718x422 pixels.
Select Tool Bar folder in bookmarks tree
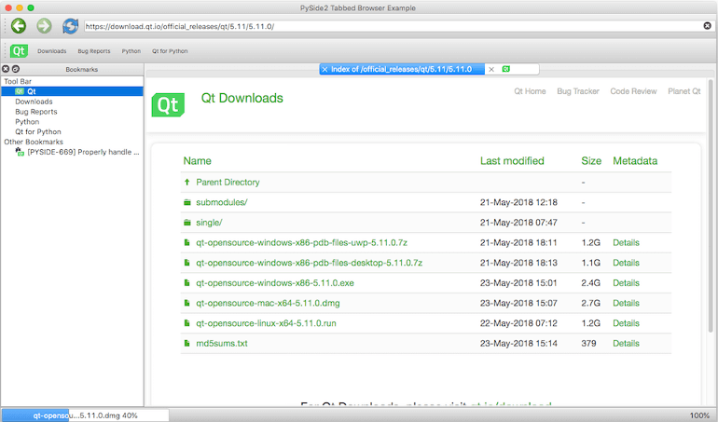pyautogui.click(x=18, y=81)
